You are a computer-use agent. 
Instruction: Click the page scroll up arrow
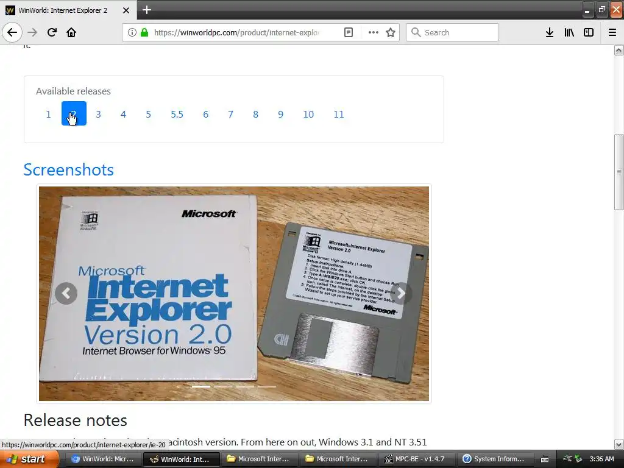pyautogui.click(x=619, y=50)
